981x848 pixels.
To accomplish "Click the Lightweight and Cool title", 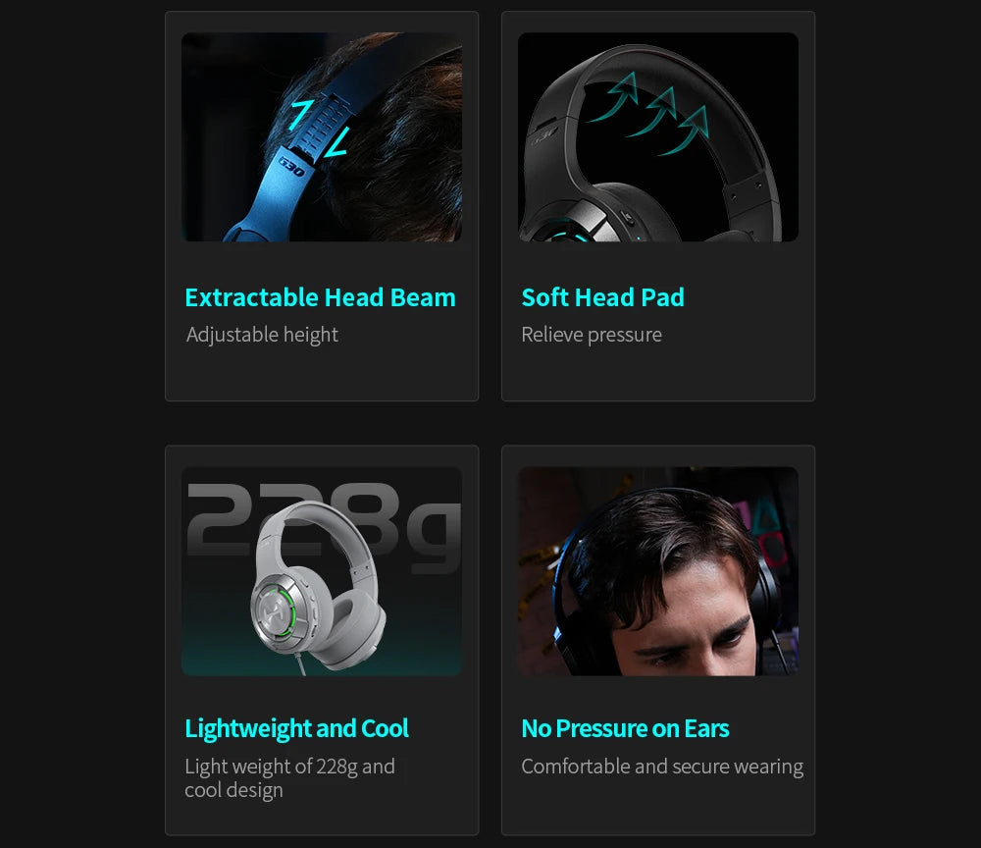I will tap(296, 728).
